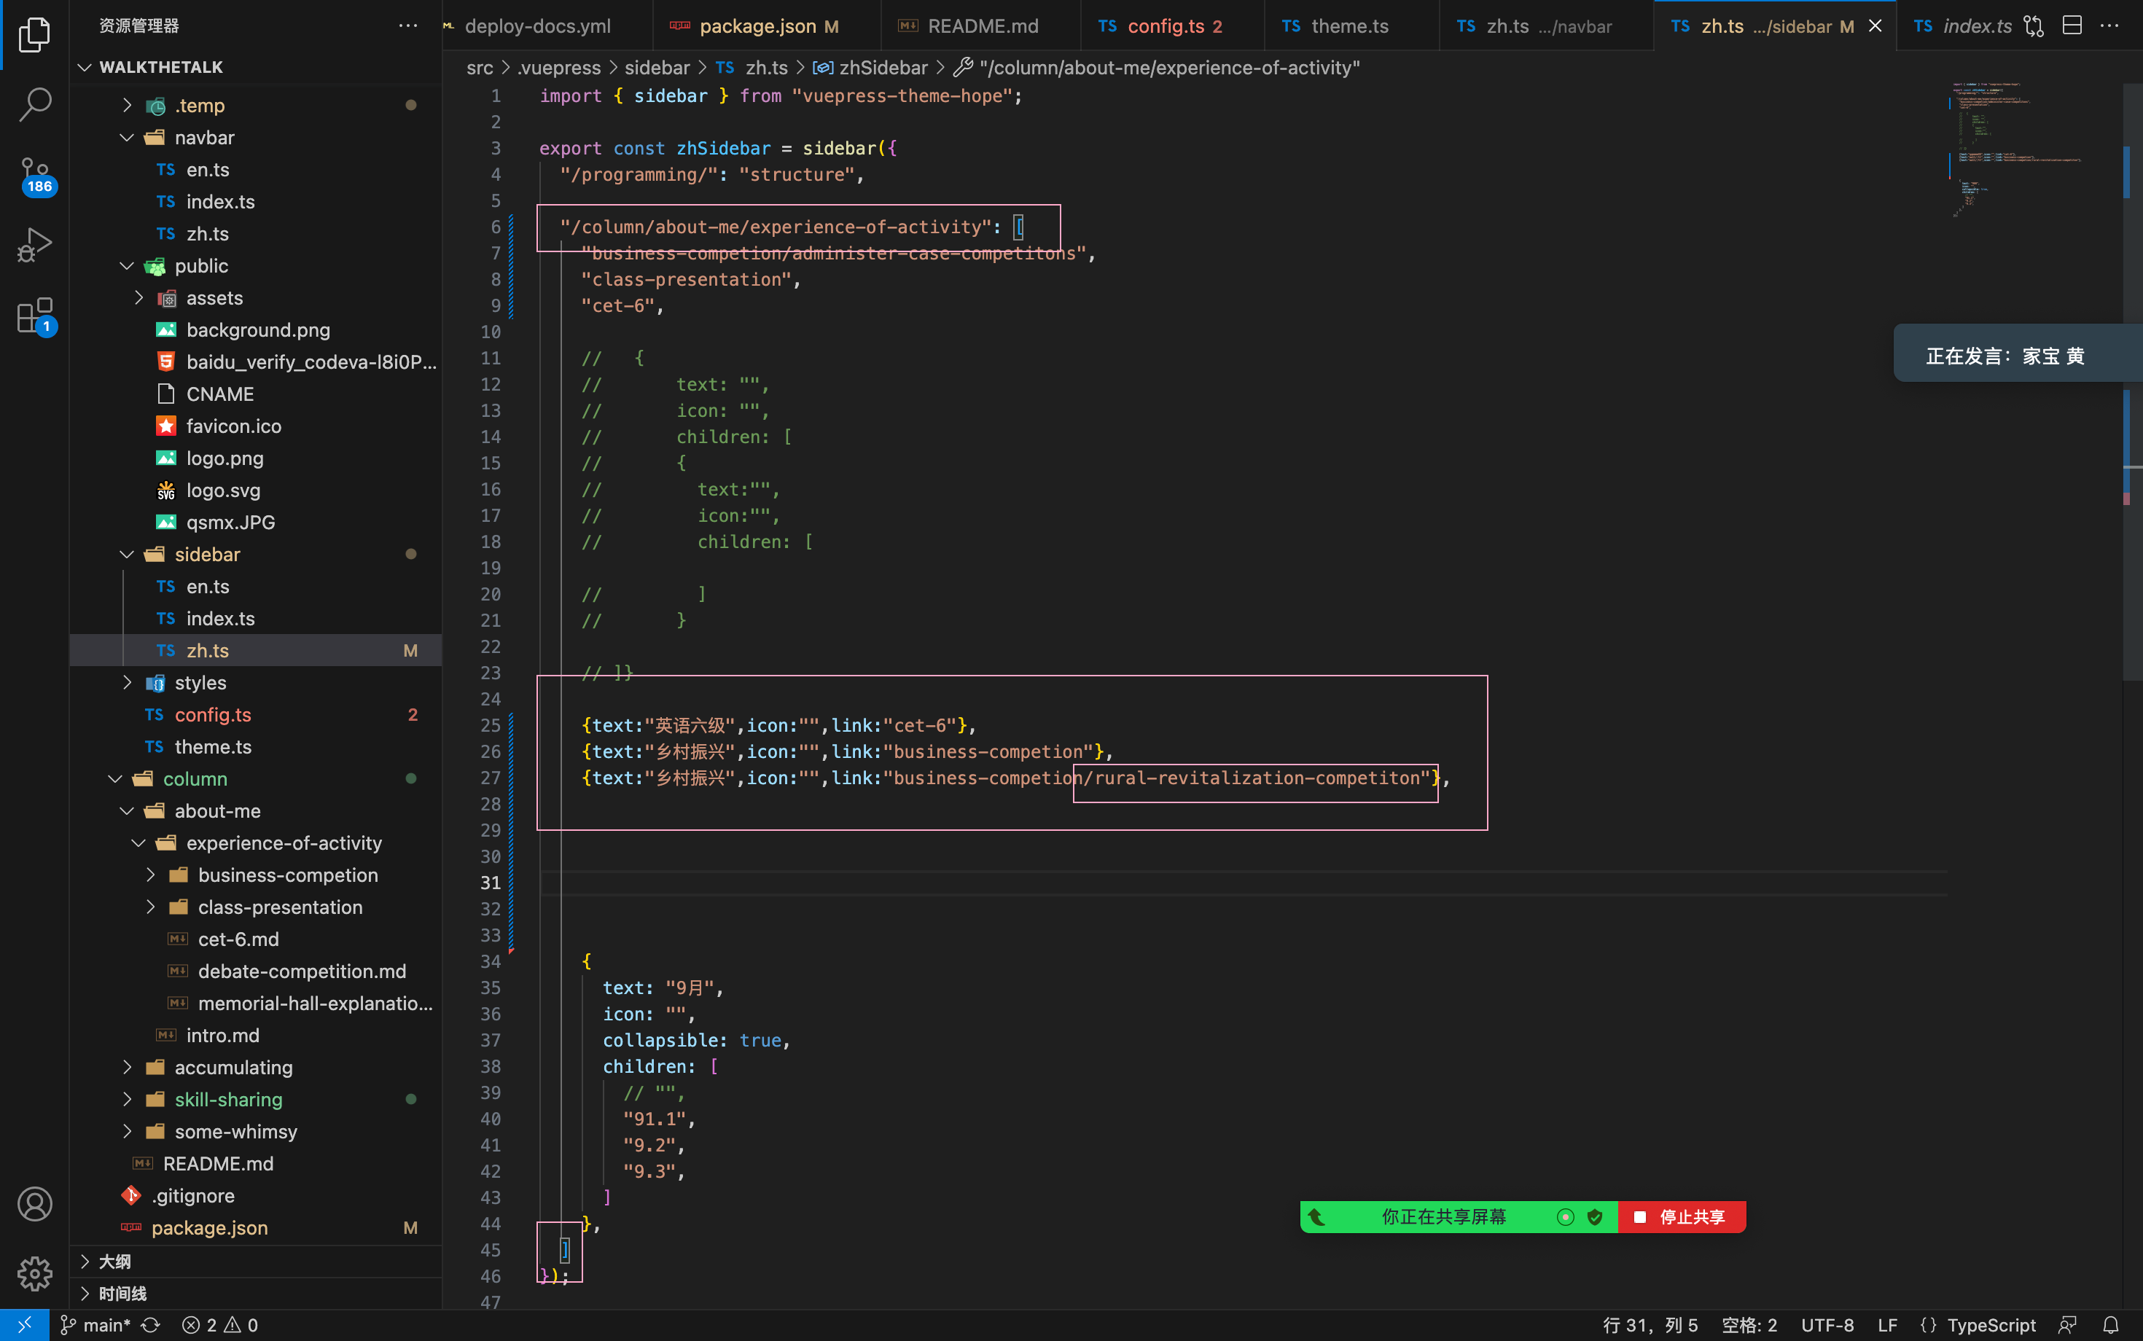Click the 空格: 2 indentation setting
This screenshot has height=1341, width=2143.
(1749, 1325)
